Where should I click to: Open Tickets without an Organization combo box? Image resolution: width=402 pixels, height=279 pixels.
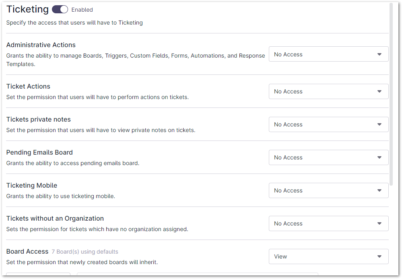[x=322, y=223]
